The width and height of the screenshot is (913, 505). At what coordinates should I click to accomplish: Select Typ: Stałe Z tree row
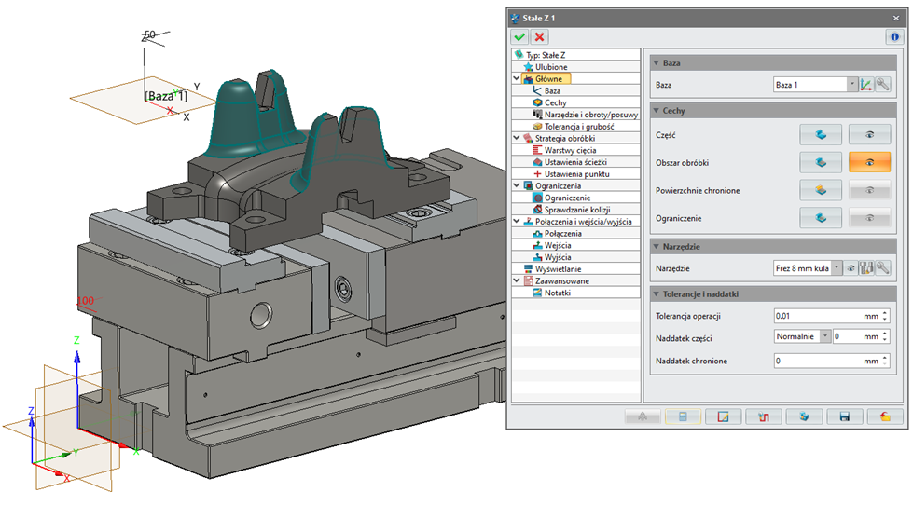tap(546, 55)
